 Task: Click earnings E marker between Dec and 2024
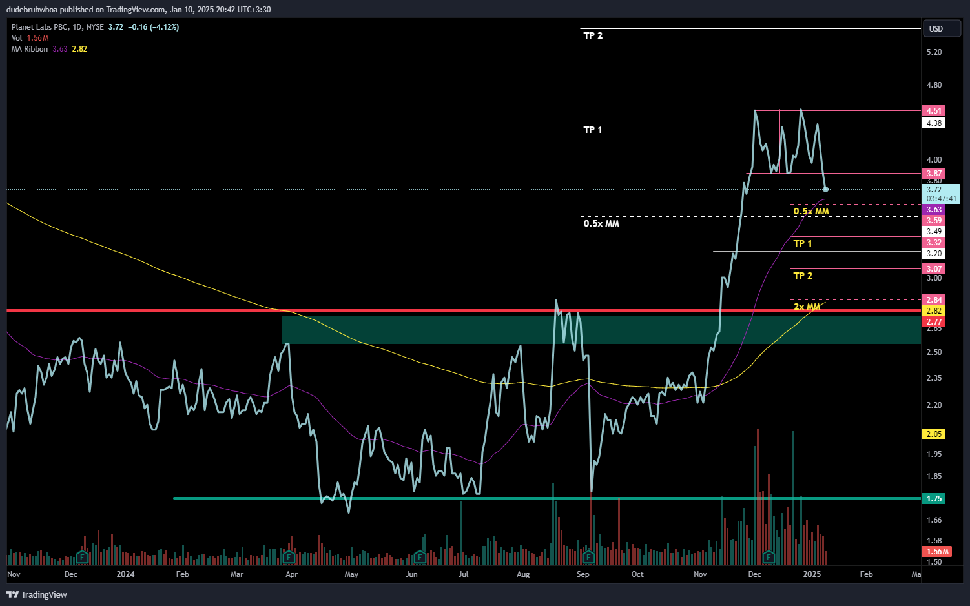[82, 557]
